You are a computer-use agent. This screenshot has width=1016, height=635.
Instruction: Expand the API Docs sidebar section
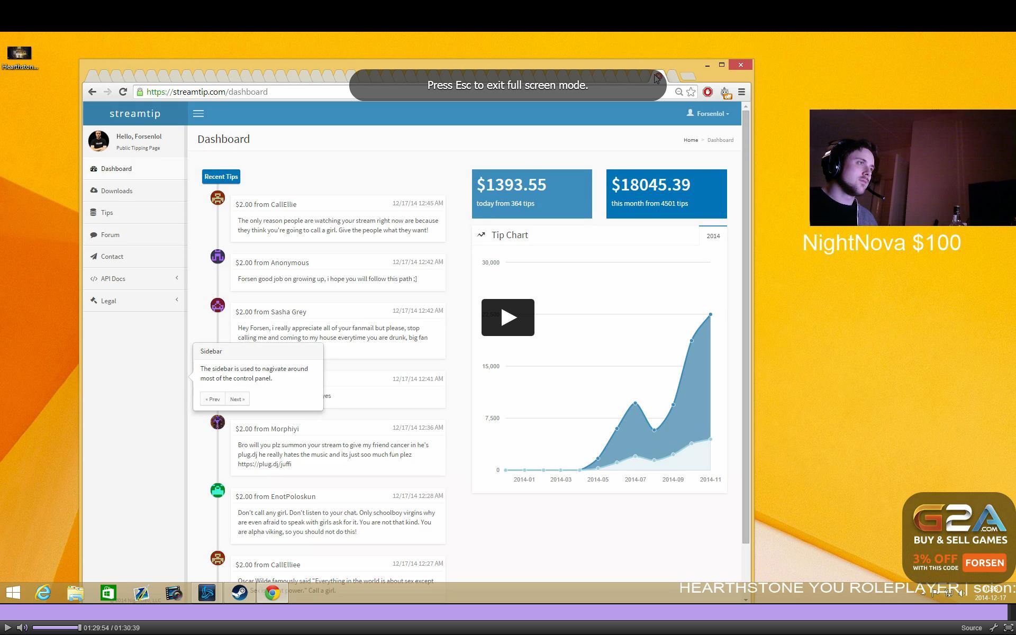point(135,278)
